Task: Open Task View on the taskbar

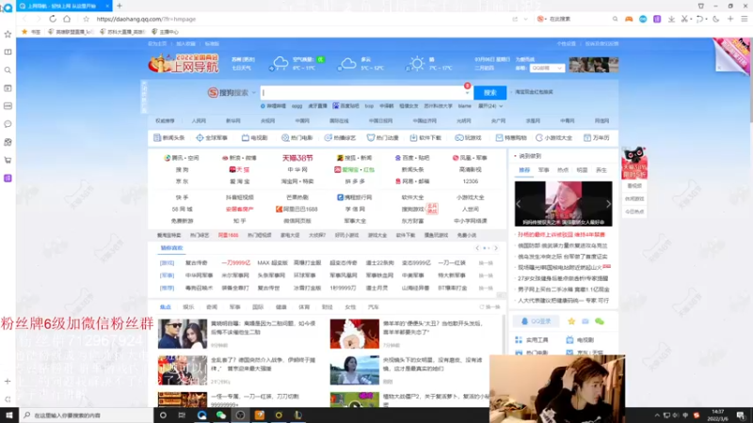Action: click(x=182, y=415)
